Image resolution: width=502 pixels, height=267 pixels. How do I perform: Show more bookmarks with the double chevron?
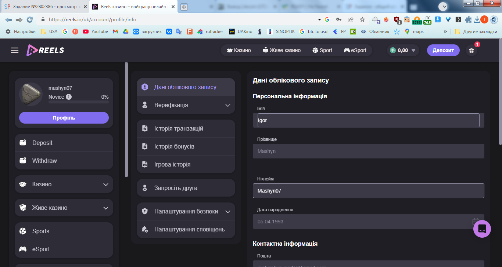[445, 32]
